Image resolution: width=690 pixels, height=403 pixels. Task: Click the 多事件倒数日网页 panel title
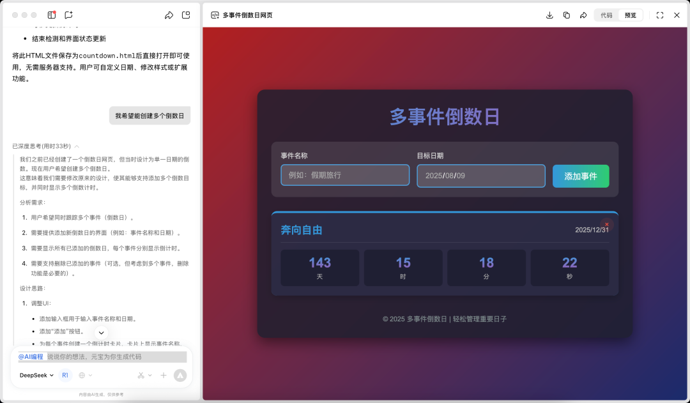point(247,15)
